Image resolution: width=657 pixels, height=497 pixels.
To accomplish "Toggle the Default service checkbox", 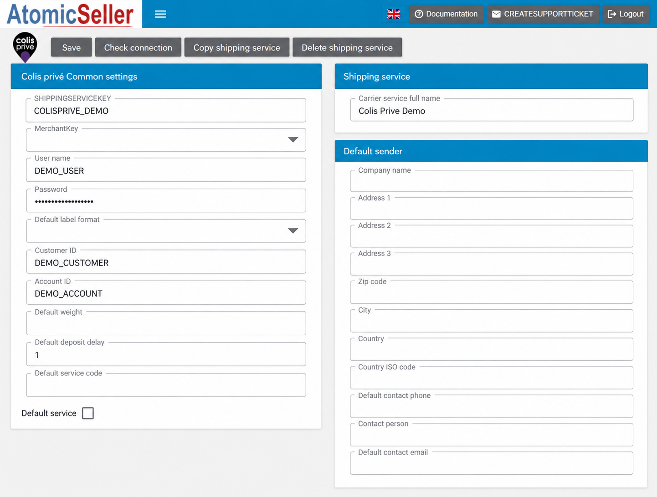I will [x=88, y=413].
